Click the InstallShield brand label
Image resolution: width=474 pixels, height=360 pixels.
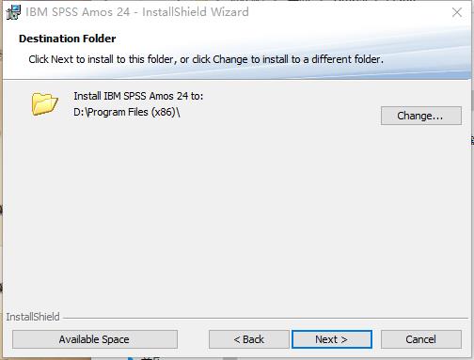(x=33, y=317)
